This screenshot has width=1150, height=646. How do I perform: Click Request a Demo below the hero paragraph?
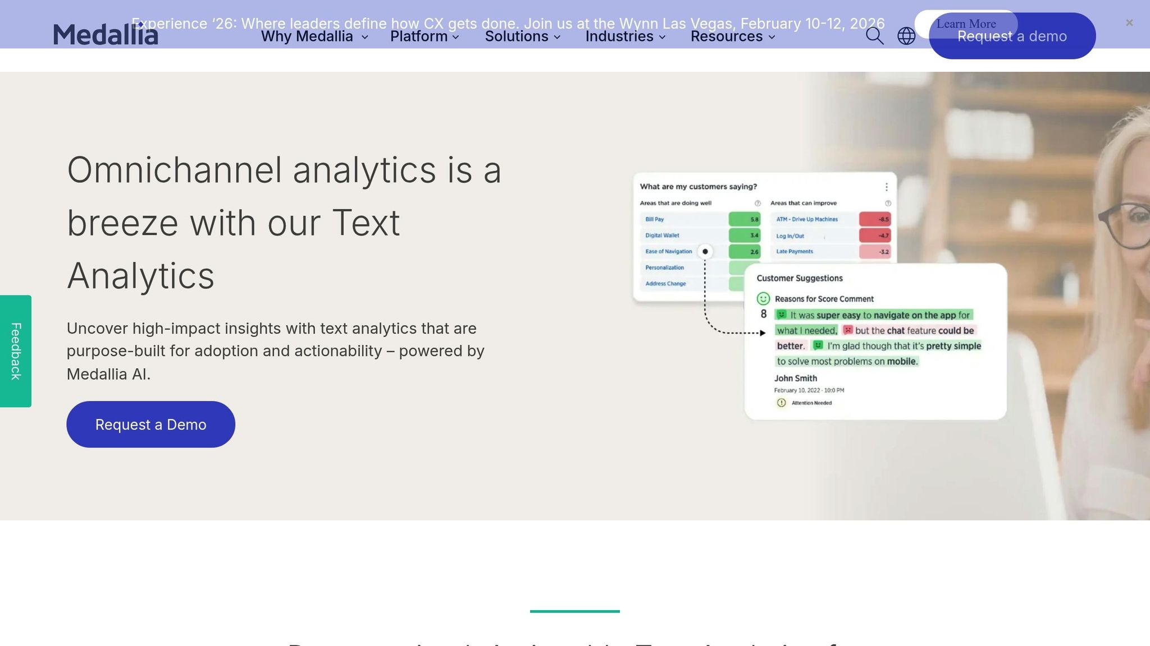[x=150, y=424]
